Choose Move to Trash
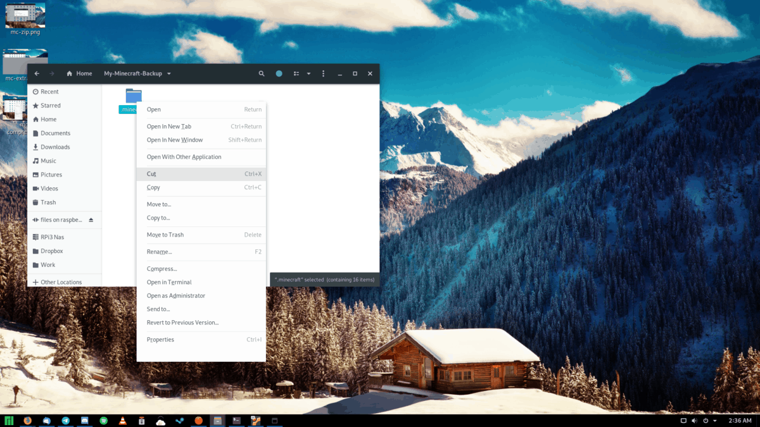The image size is (760, 427). tap(201, 235)
